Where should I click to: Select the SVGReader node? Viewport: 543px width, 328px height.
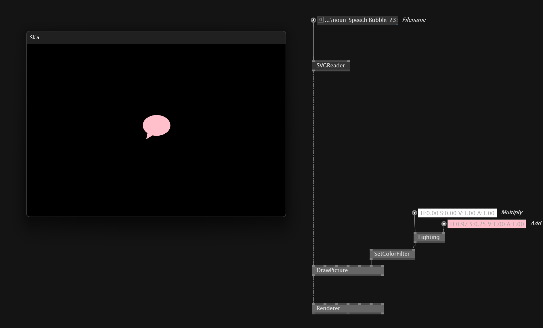click(x=330, y=66)
